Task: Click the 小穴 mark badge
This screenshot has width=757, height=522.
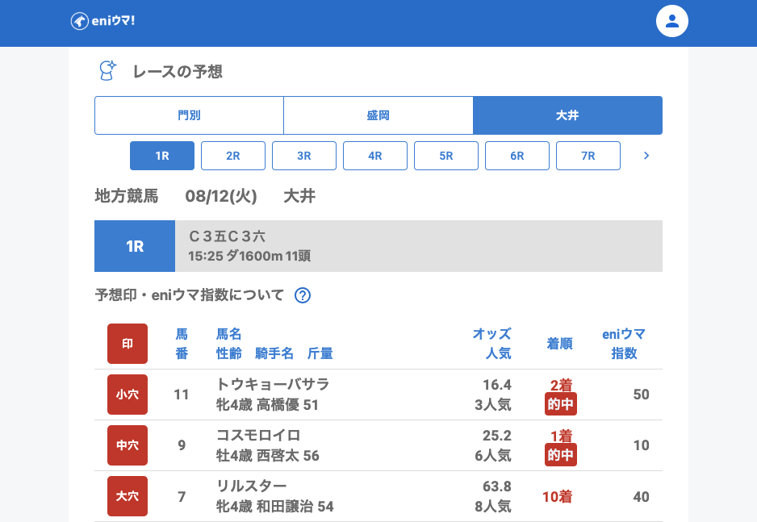Action: click(x=128, y=395)
